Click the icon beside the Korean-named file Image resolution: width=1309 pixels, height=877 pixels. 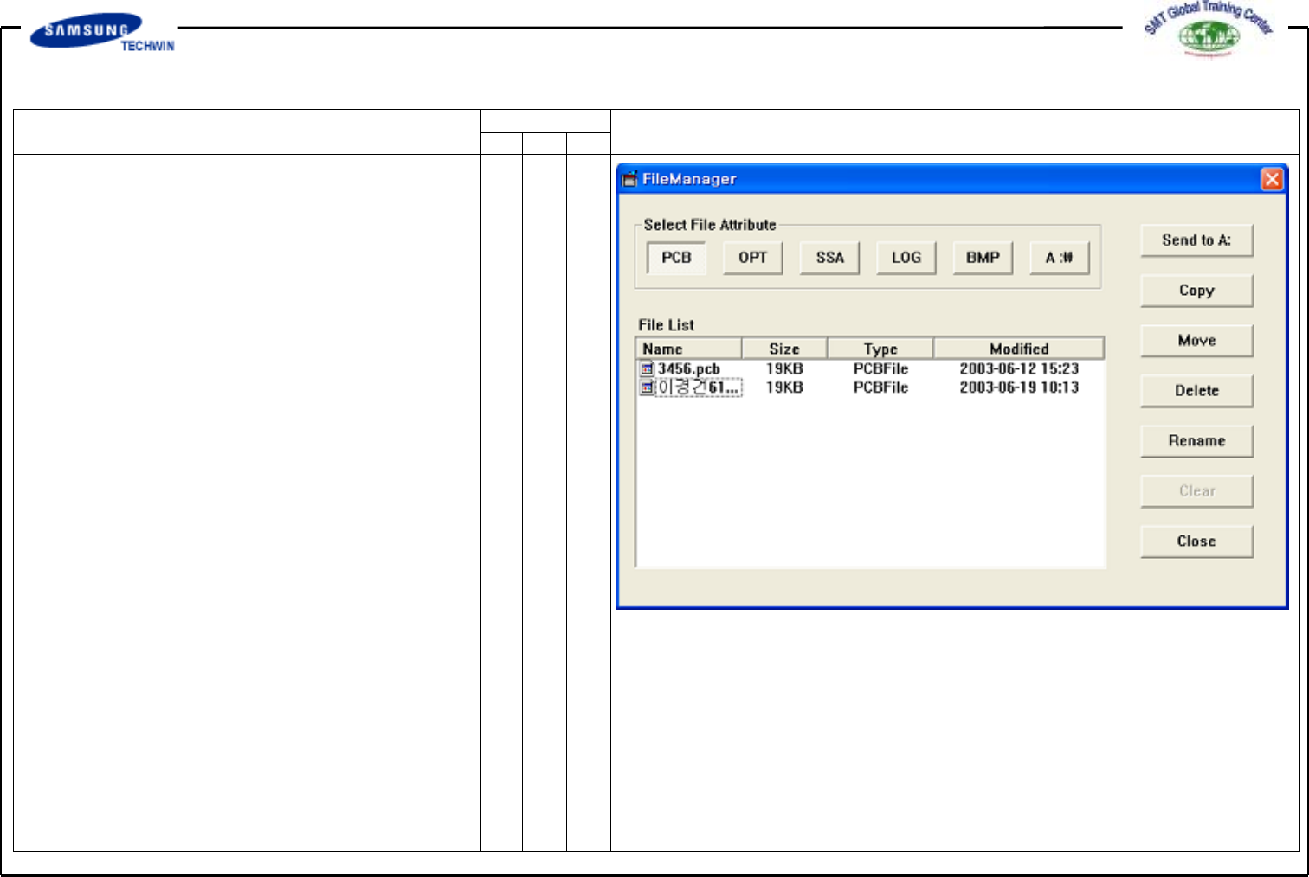point(647,388)
